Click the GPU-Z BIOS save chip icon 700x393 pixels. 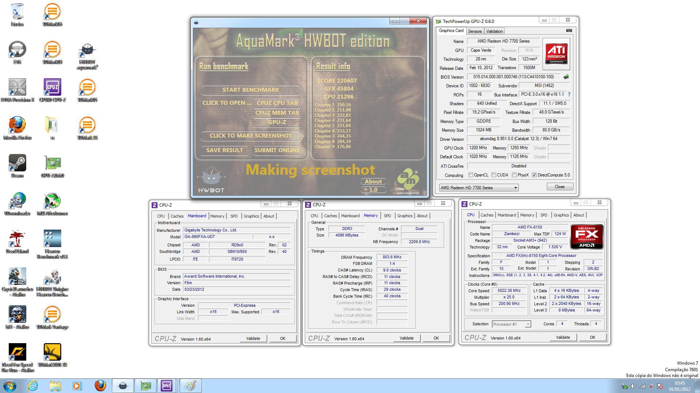pyautogui.click(x=566, y=77)
